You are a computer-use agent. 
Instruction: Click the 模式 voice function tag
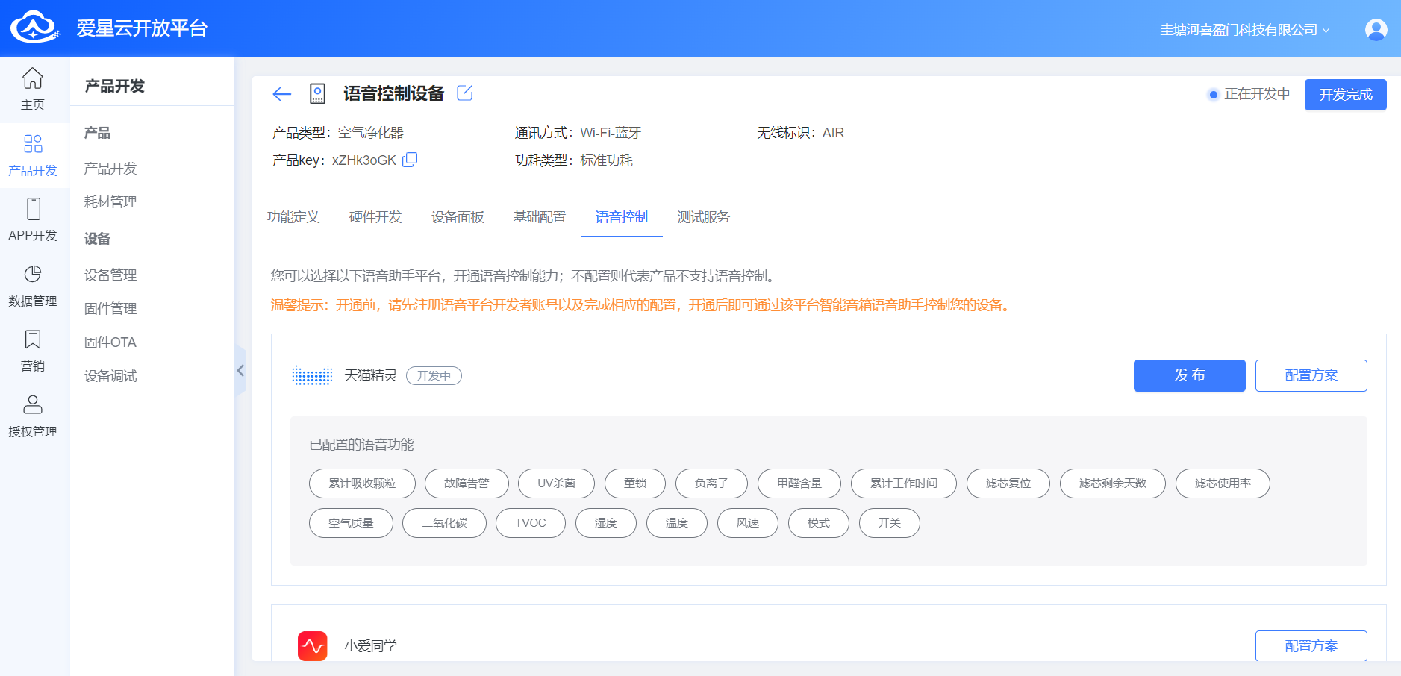pos(819,523)
